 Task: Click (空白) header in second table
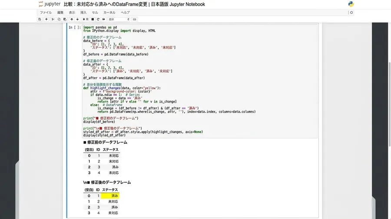pos(89,190)
